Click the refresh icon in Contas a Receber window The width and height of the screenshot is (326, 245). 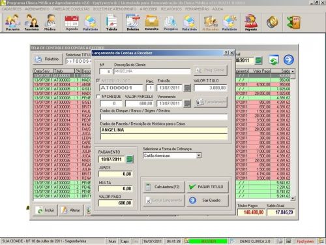(x=274, y=59)
